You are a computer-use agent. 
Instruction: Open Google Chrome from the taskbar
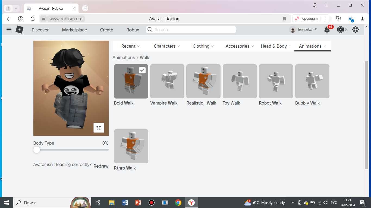coord(178,203)
